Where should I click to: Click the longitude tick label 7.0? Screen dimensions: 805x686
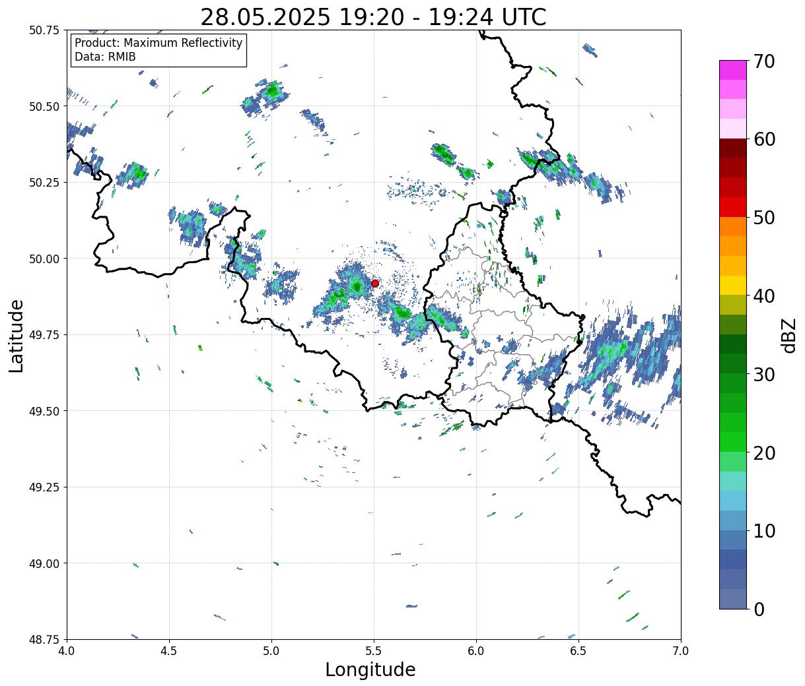[681, 651]
